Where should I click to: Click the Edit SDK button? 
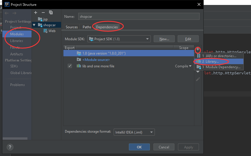click(x=188, y=39)
